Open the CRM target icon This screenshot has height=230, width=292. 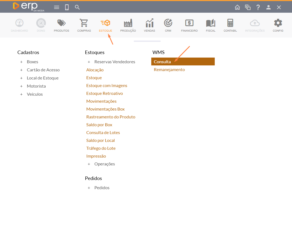[x=168, y=24]
